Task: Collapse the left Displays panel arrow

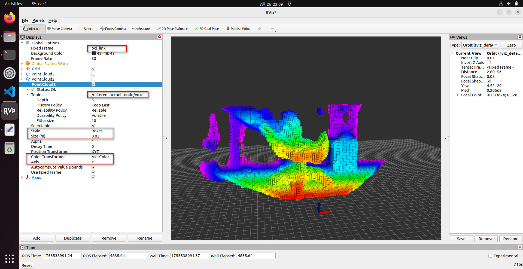Action: [166, 138]
